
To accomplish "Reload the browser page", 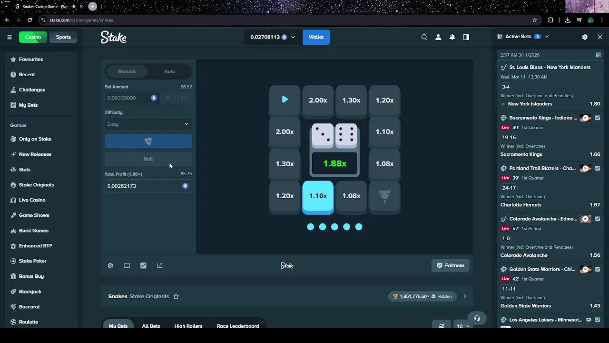I will click(29, 20).
